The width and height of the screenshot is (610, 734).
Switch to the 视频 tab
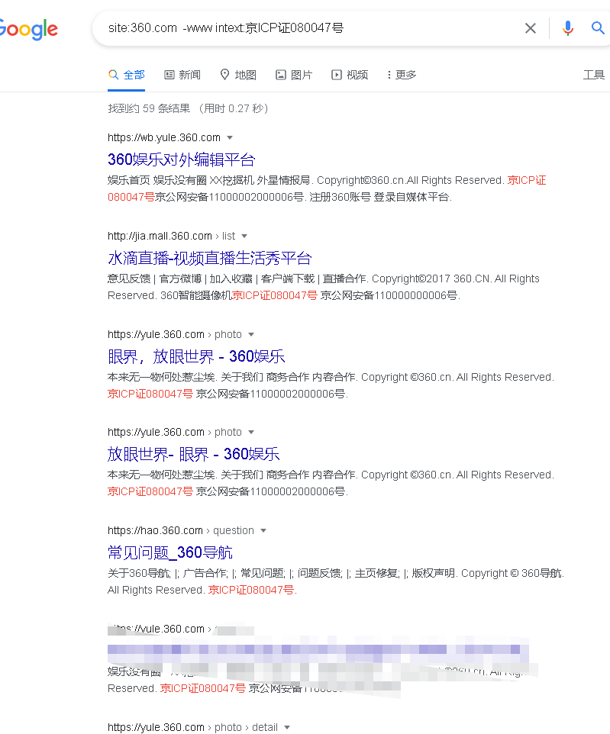tap(350, 75)
